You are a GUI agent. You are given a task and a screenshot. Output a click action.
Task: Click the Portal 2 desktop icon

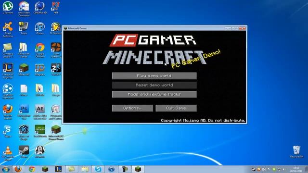56,69
